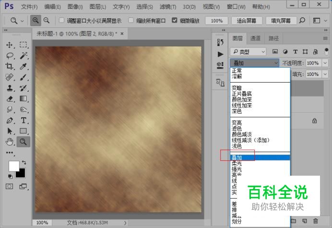This screenshot has width=332, height=228.
Task: Expand the fill 100% dropdown arrow
Action: click(x=325, y=74)
